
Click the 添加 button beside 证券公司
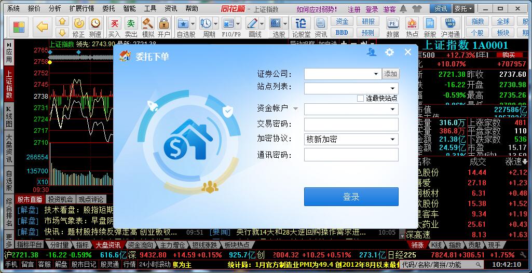click(390, 74)
